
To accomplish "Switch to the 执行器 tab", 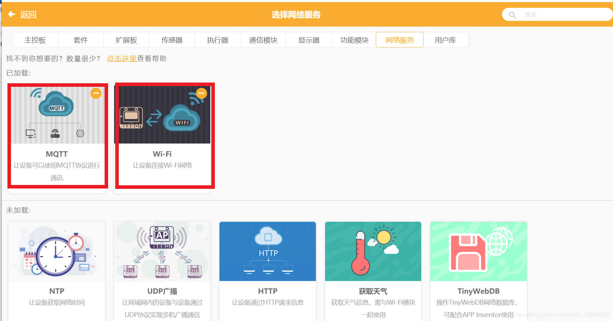I will (217, 40).
